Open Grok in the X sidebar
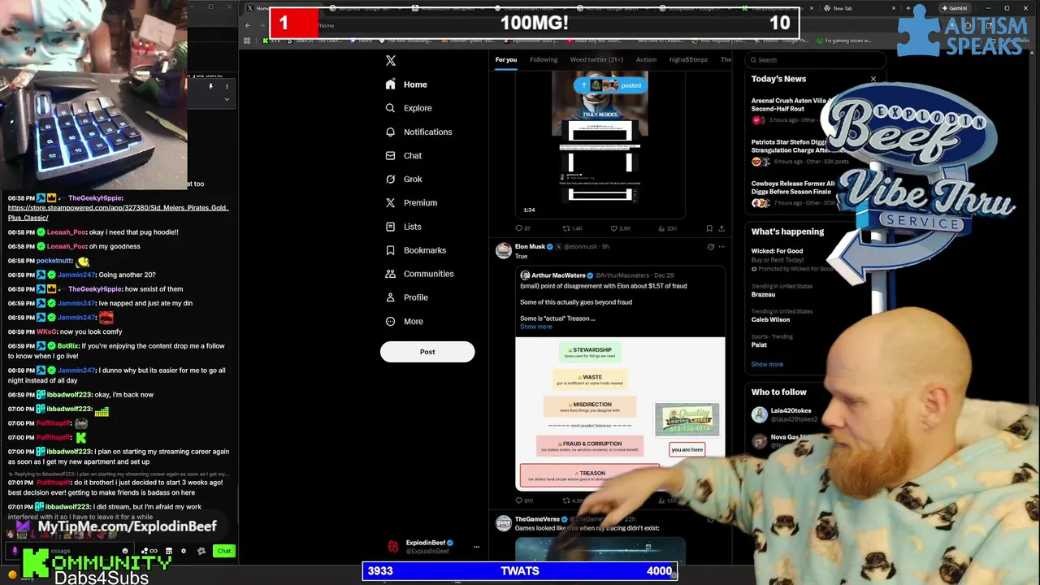 (404, 179)
